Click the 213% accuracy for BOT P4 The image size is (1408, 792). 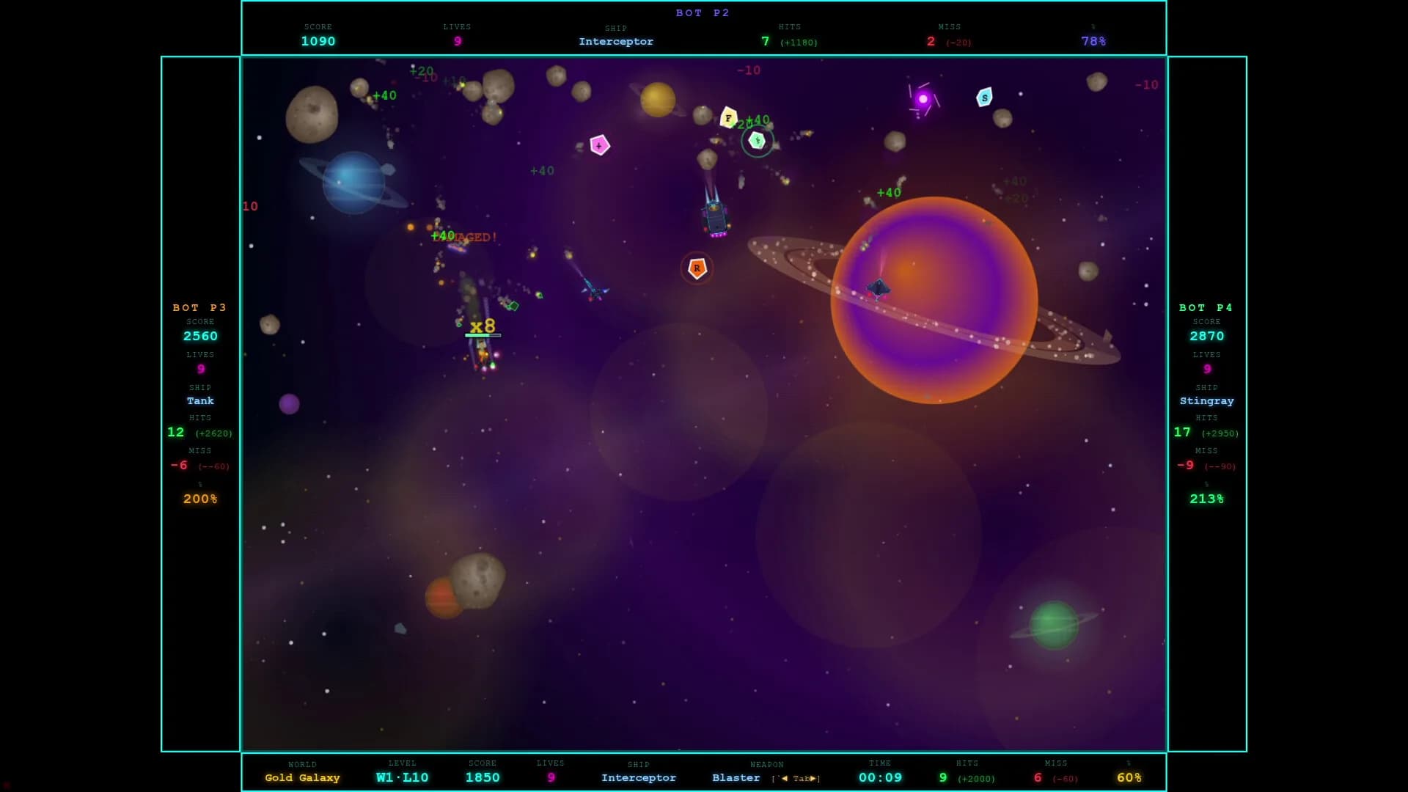[x=1206, y=499]
